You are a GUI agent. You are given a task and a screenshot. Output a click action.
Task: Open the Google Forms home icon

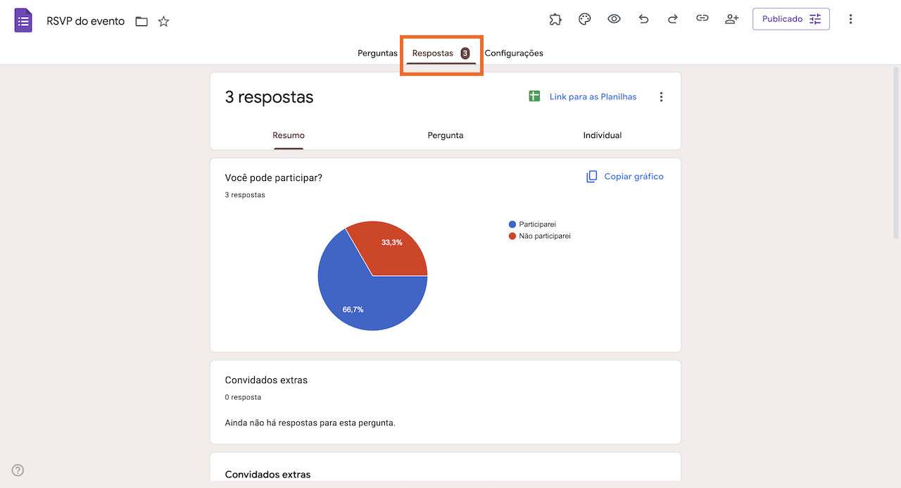tap(23, 20)
